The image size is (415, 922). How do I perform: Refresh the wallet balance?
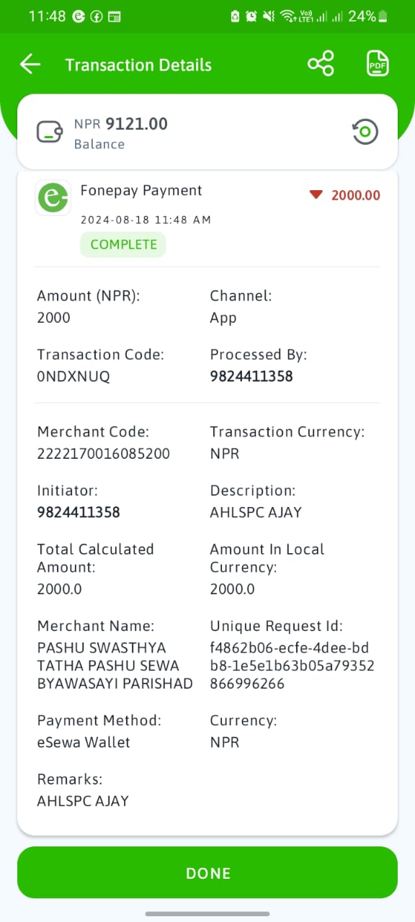tap(365, 132)
